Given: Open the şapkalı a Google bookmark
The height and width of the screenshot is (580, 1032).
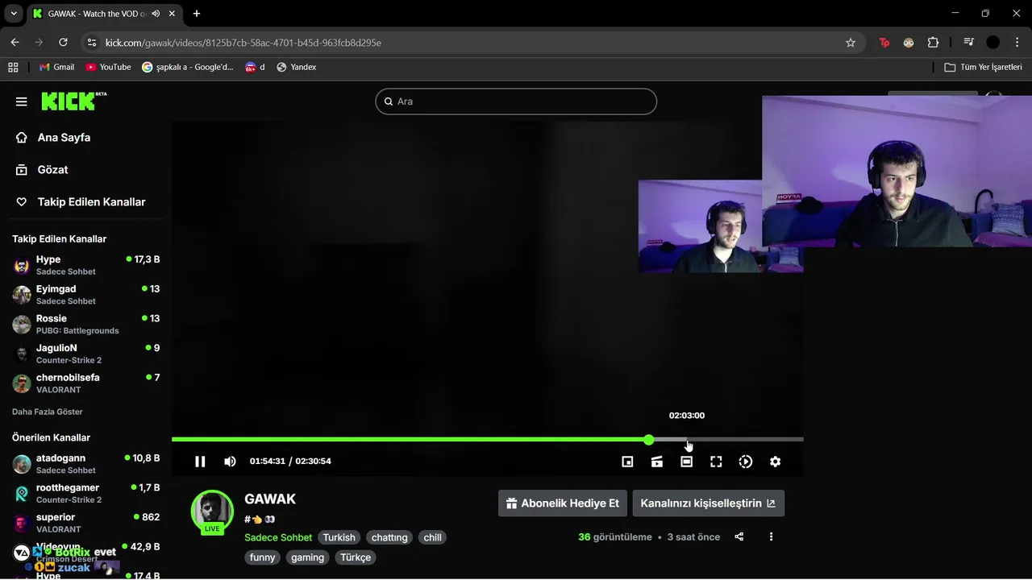Looking at the screenshot, I should click(x=188, y=67).
